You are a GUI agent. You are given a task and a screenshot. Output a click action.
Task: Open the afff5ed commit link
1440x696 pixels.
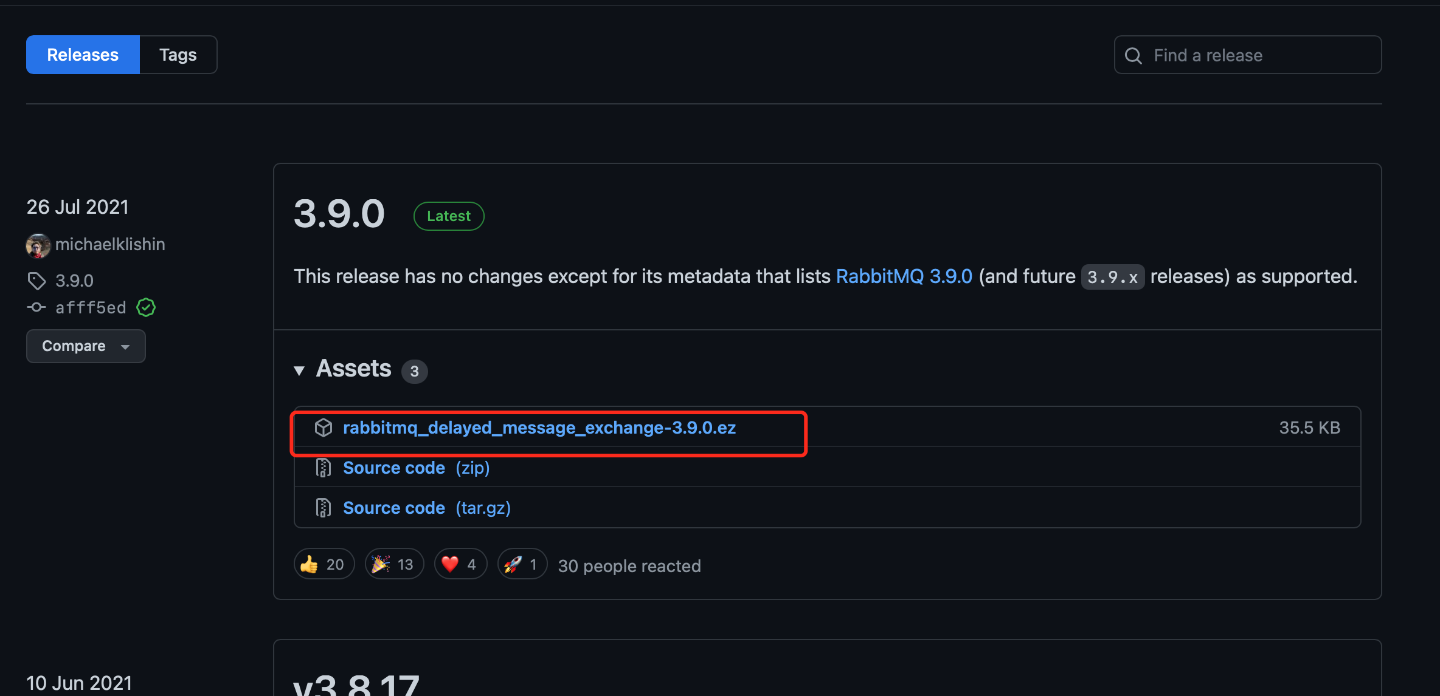(91, 308)
